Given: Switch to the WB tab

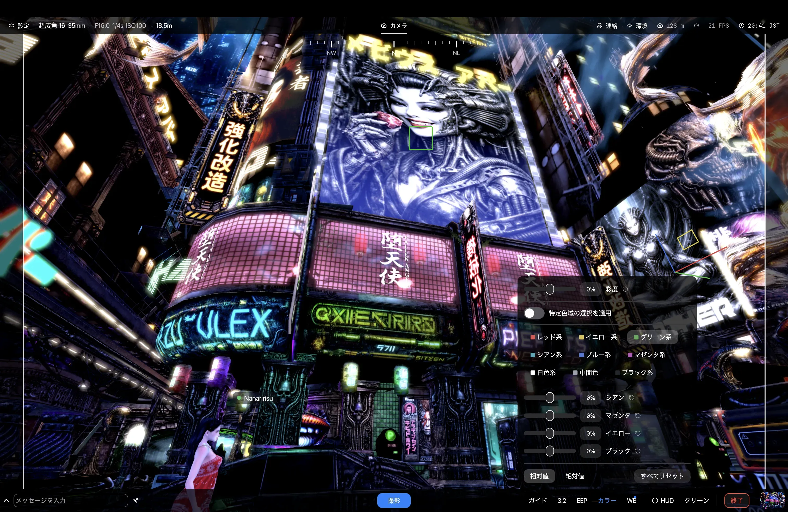Looking at the screenshot, I should point(631,501).
